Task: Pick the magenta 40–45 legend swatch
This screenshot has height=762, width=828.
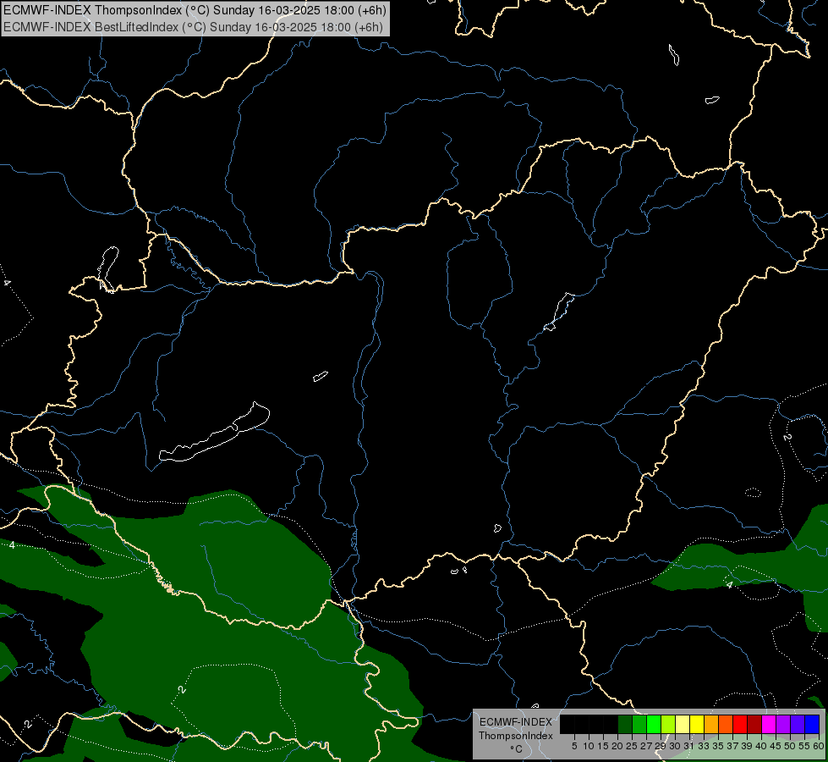Action: click(x=769, y=724)
